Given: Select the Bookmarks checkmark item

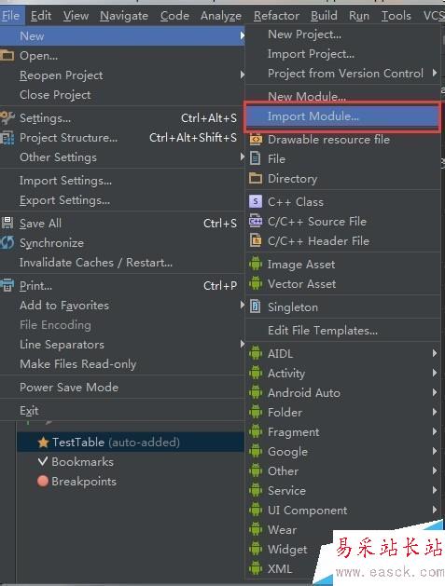Looking at the screenshot, I should 76,461.
